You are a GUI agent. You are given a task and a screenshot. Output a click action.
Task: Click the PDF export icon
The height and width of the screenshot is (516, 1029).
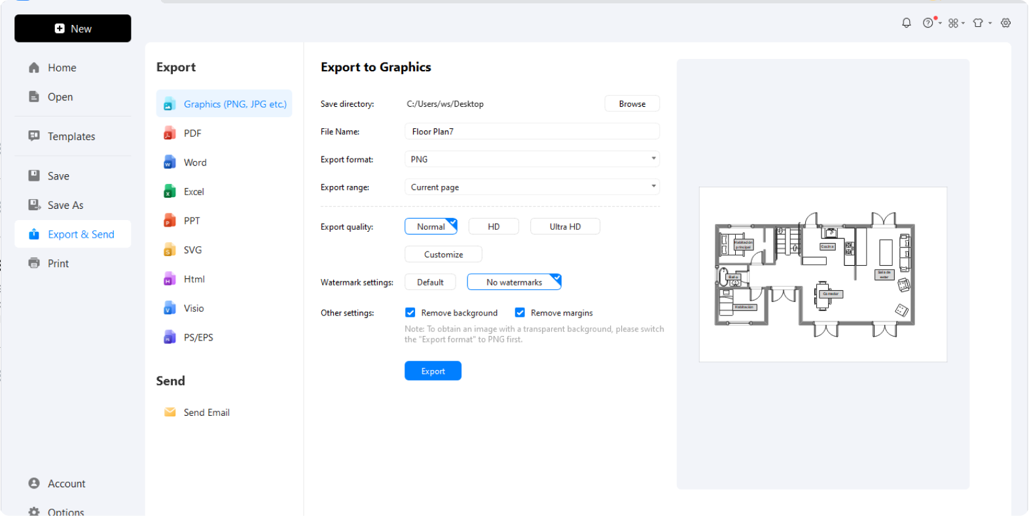point(170,133)
